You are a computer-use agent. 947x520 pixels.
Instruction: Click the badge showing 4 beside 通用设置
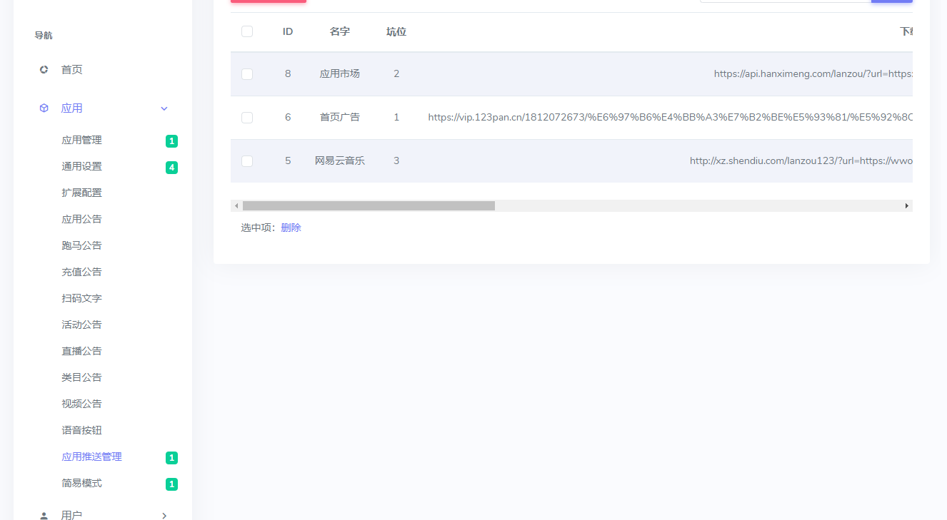[x=171, y=167]
